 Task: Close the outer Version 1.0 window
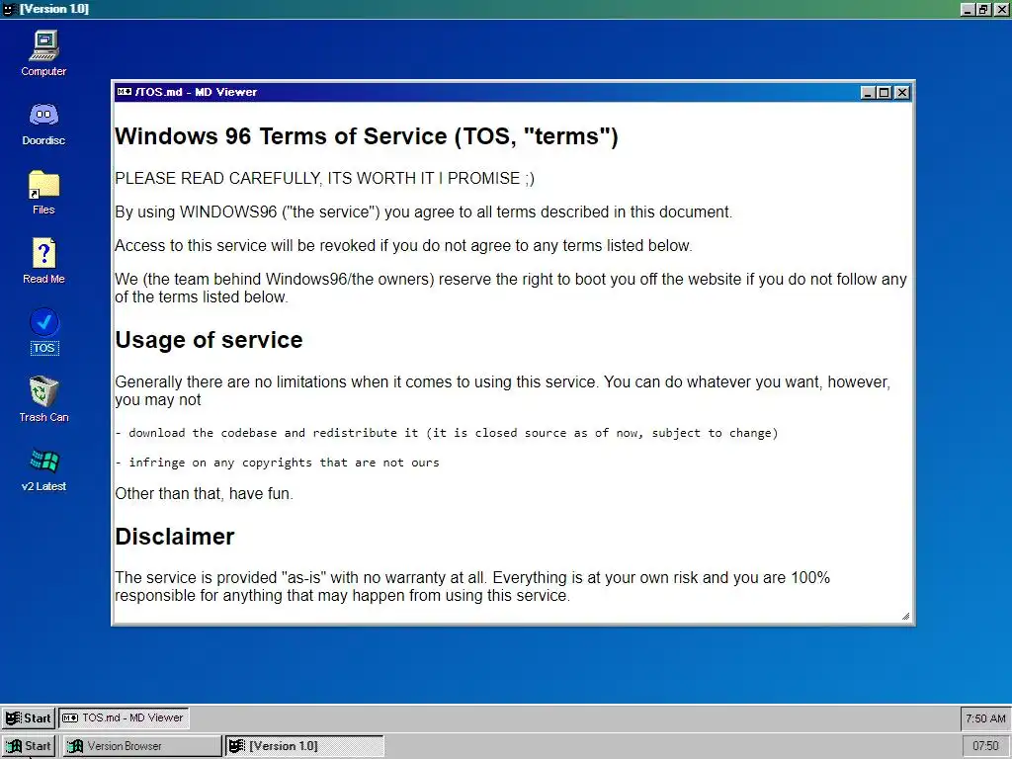coord(1000,9)
